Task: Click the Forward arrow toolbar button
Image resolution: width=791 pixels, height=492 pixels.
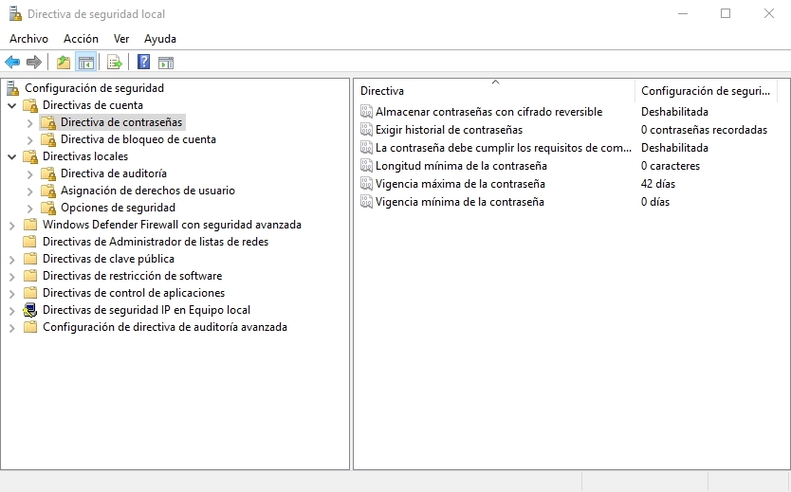Action: (34, 63)
